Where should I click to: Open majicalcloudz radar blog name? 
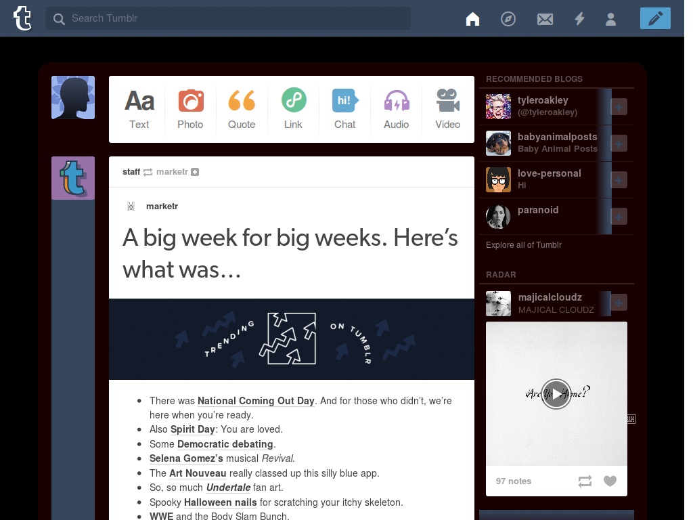click(x=550, y=298)
